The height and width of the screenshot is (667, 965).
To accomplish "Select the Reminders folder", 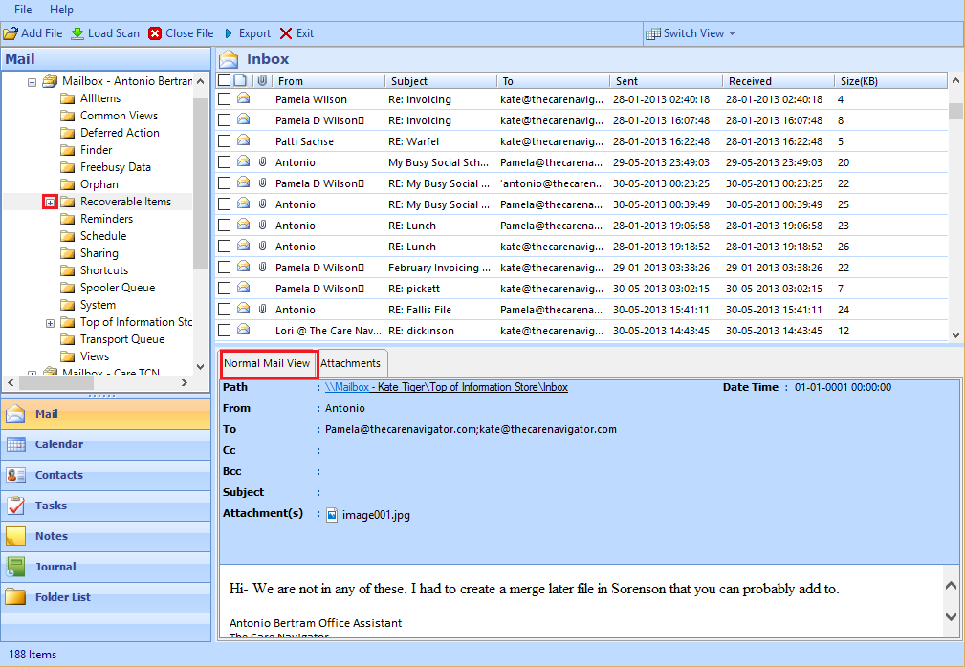I will [106, 219].
